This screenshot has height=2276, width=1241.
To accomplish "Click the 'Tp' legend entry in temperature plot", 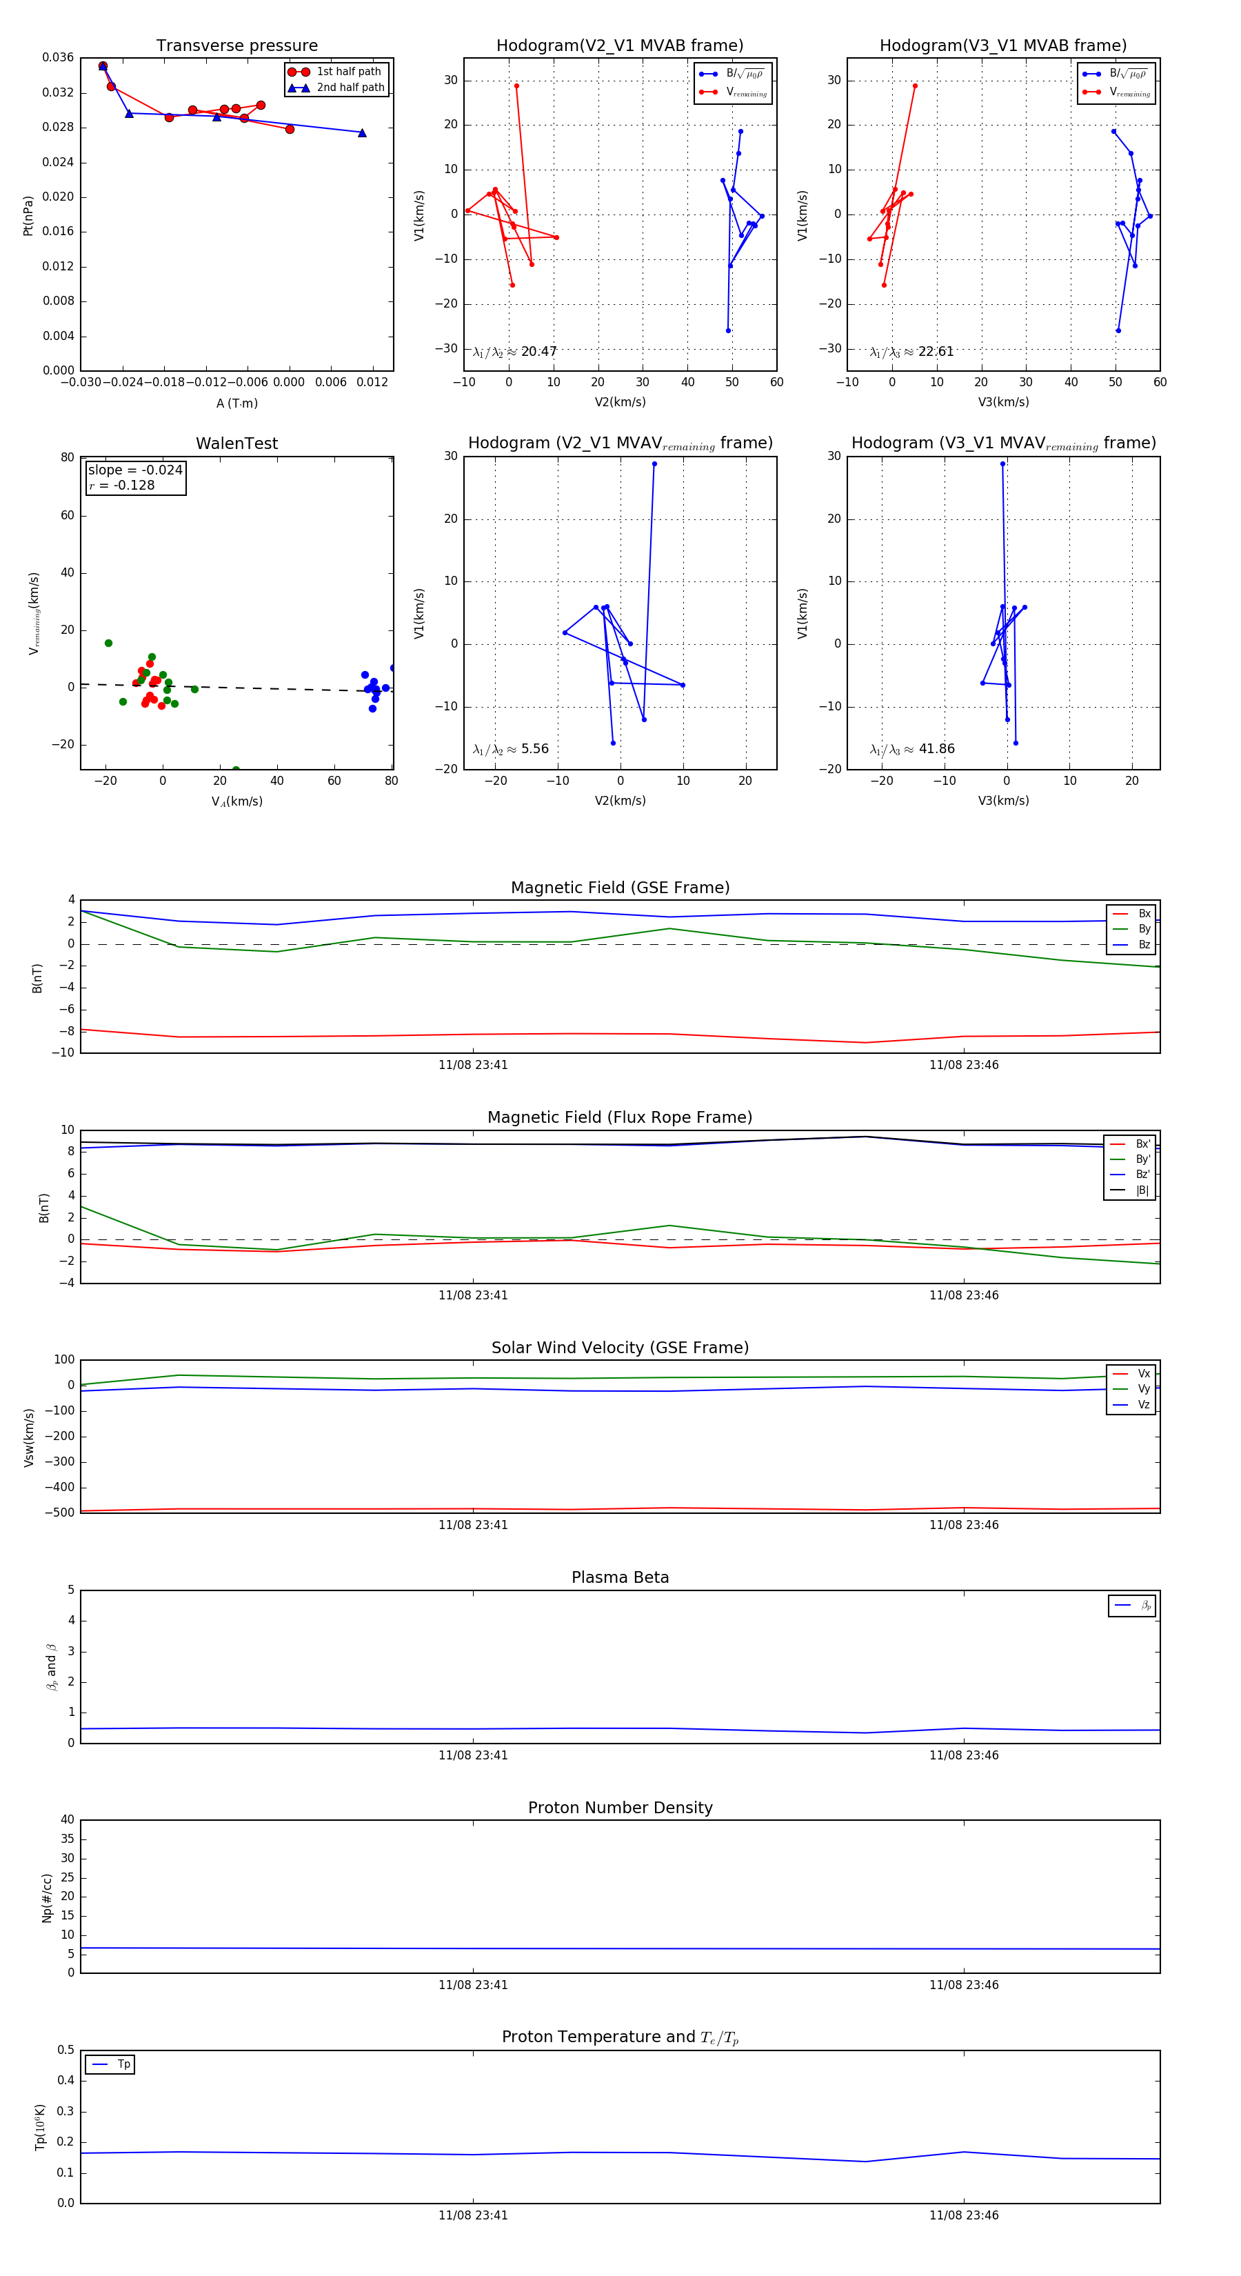I will click(x=110, y=2064).
